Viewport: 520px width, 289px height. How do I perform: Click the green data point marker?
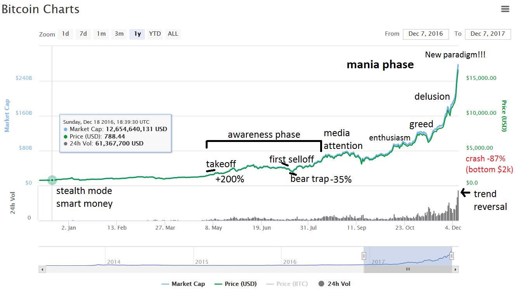[x=52, y=180]
